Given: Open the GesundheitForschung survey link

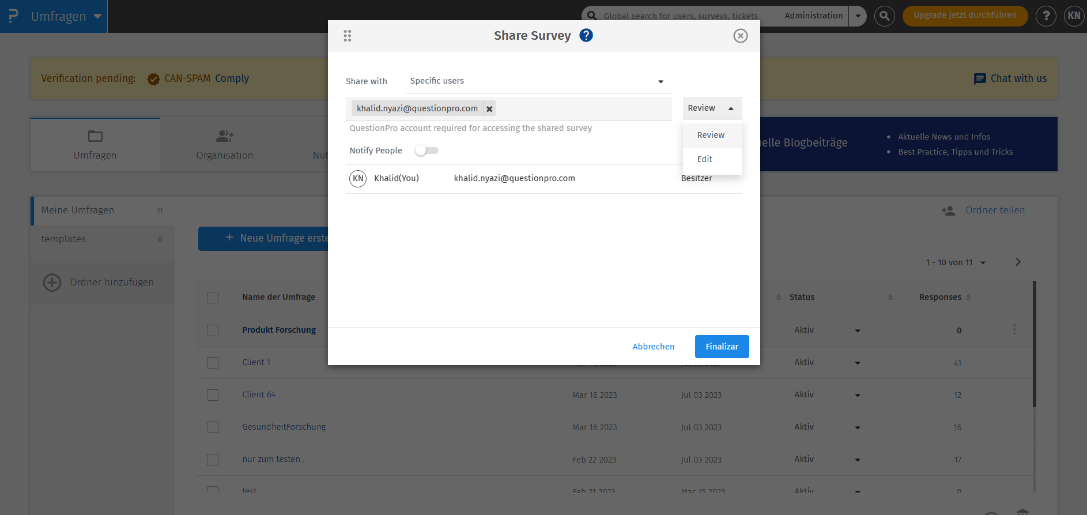Looking at the screenshot, I should coord(284,427).
